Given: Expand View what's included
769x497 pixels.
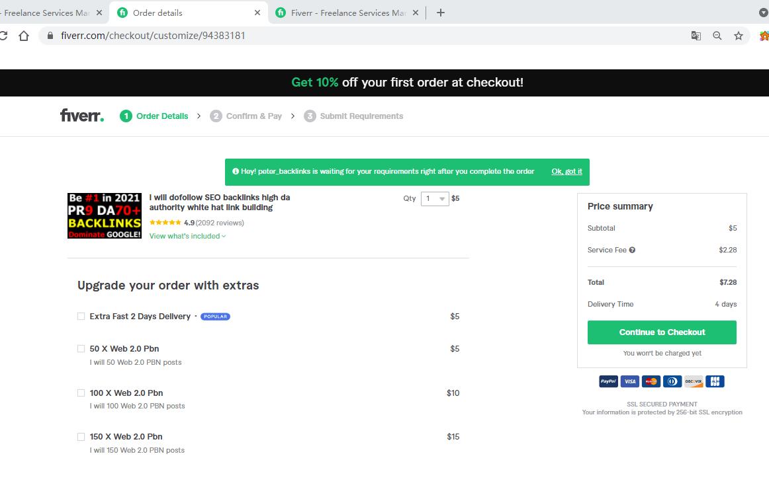Looking at the screenshot, I should pyautogui.click(x=187, y=236).
